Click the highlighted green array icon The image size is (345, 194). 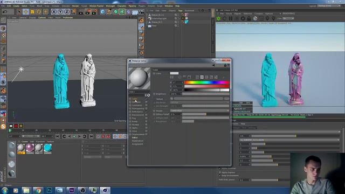point(122,11)
